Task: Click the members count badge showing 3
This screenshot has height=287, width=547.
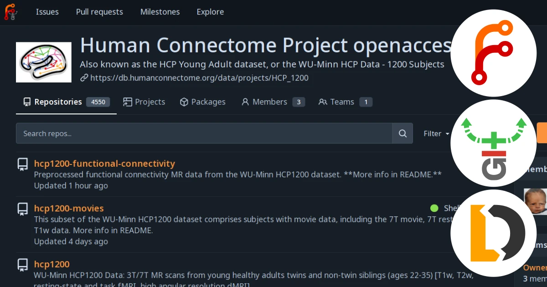Action: click(x=299, y=102)
